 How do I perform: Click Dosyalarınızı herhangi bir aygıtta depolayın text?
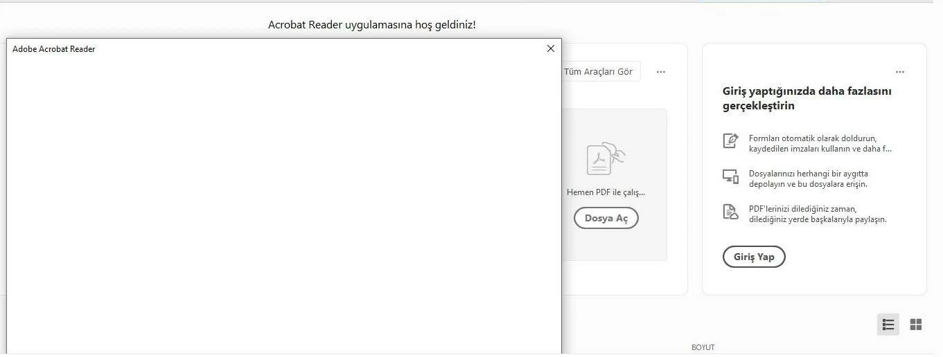809,178
